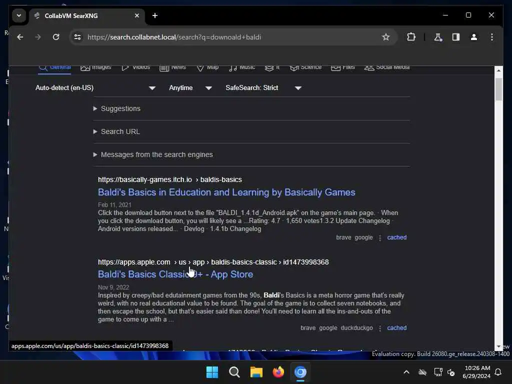
Task: Click the page scrollbar thumb
Action: click(498, 89)
